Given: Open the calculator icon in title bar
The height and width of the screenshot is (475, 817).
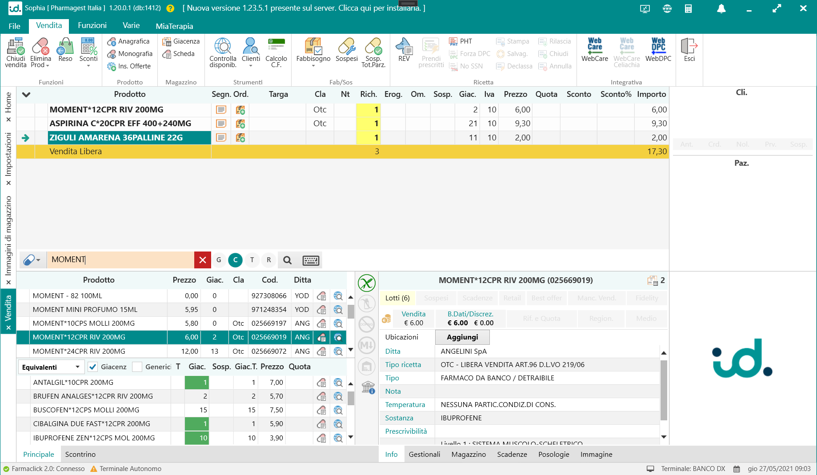Looking at the screenshot, I should [688, 8].
